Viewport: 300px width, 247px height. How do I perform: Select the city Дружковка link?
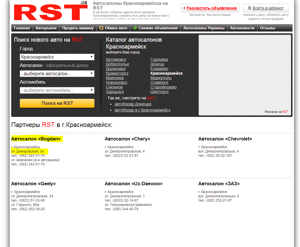point(116,69)
